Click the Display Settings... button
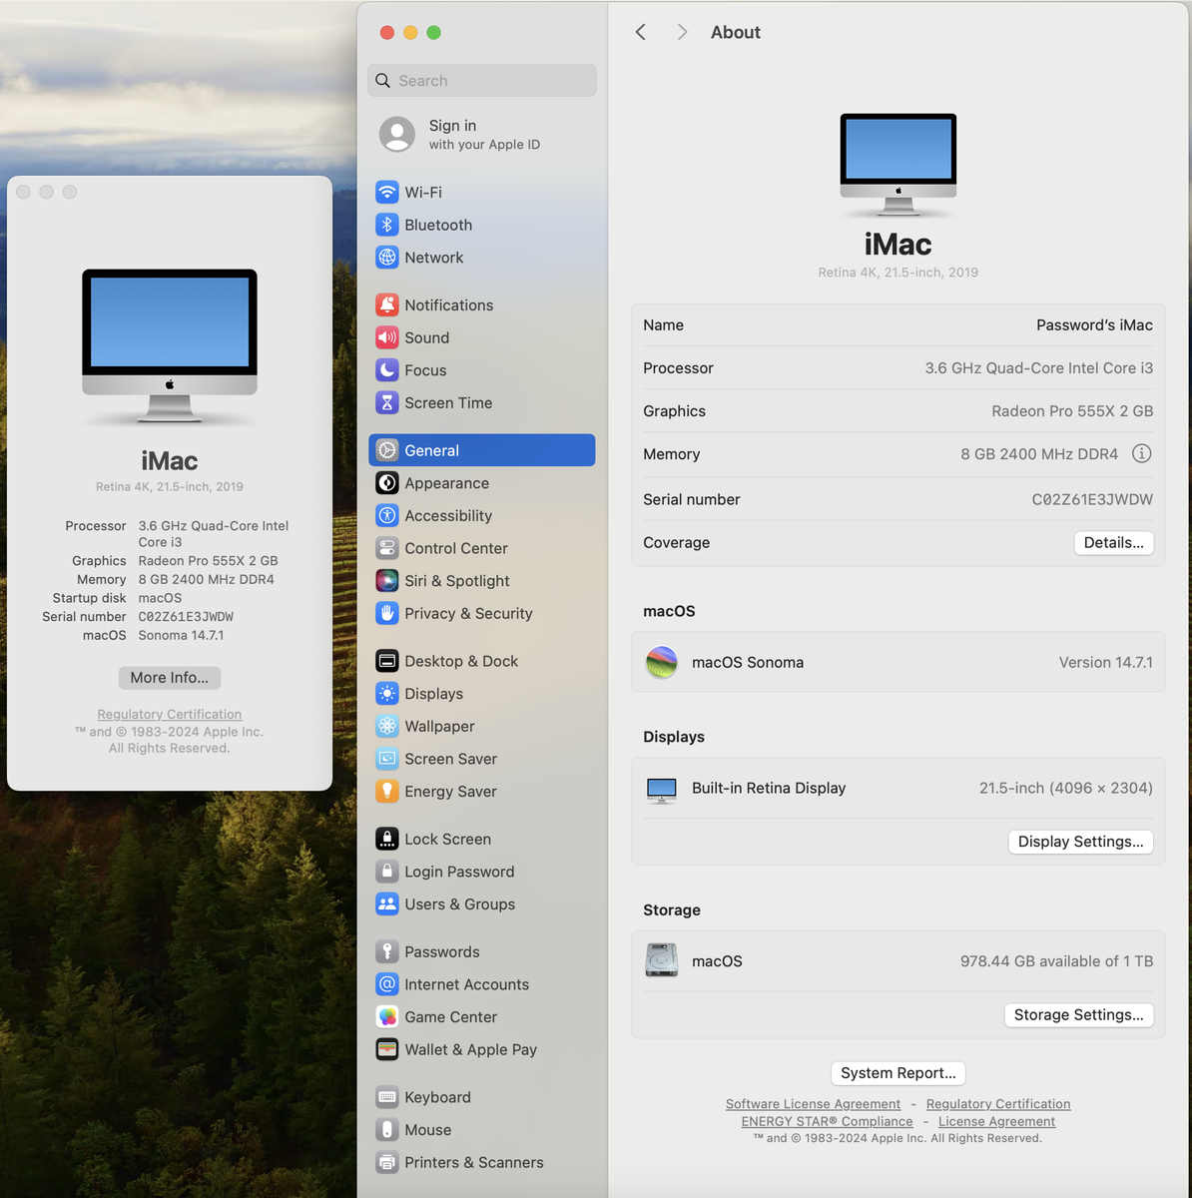The image size is (1192, 1198). click(1081, 842)
